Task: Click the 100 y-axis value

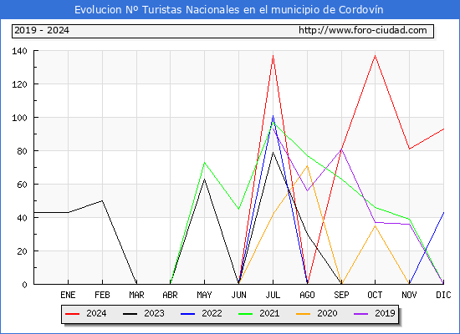Action: pyautogui.click(x=19, y=118)
